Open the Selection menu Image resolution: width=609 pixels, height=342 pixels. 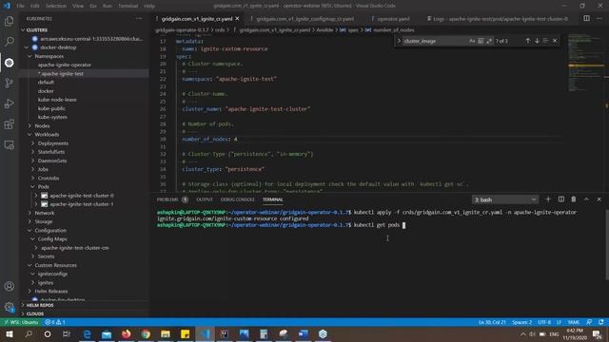56,6
